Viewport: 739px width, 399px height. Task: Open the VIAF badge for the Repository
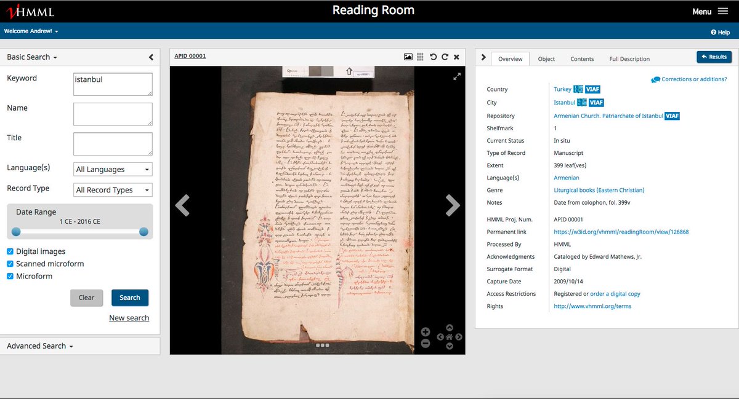point(672,116)
